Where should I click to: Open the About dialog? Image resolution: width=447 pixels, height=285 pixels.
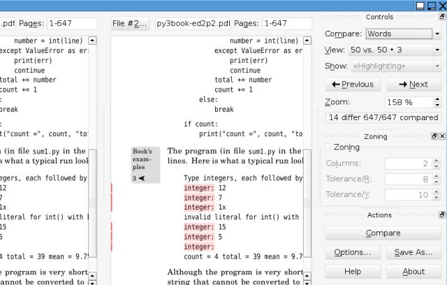coord(413,272)
